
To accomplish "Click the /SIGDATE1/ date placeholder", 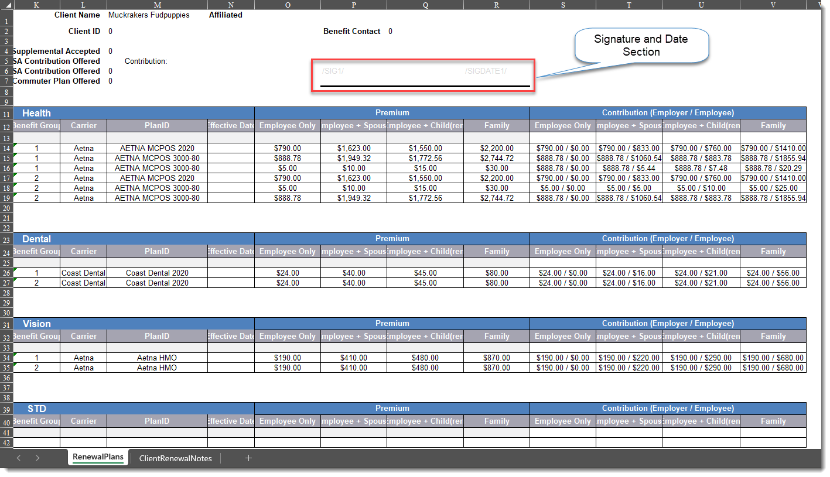I will (x=486, y=71).
